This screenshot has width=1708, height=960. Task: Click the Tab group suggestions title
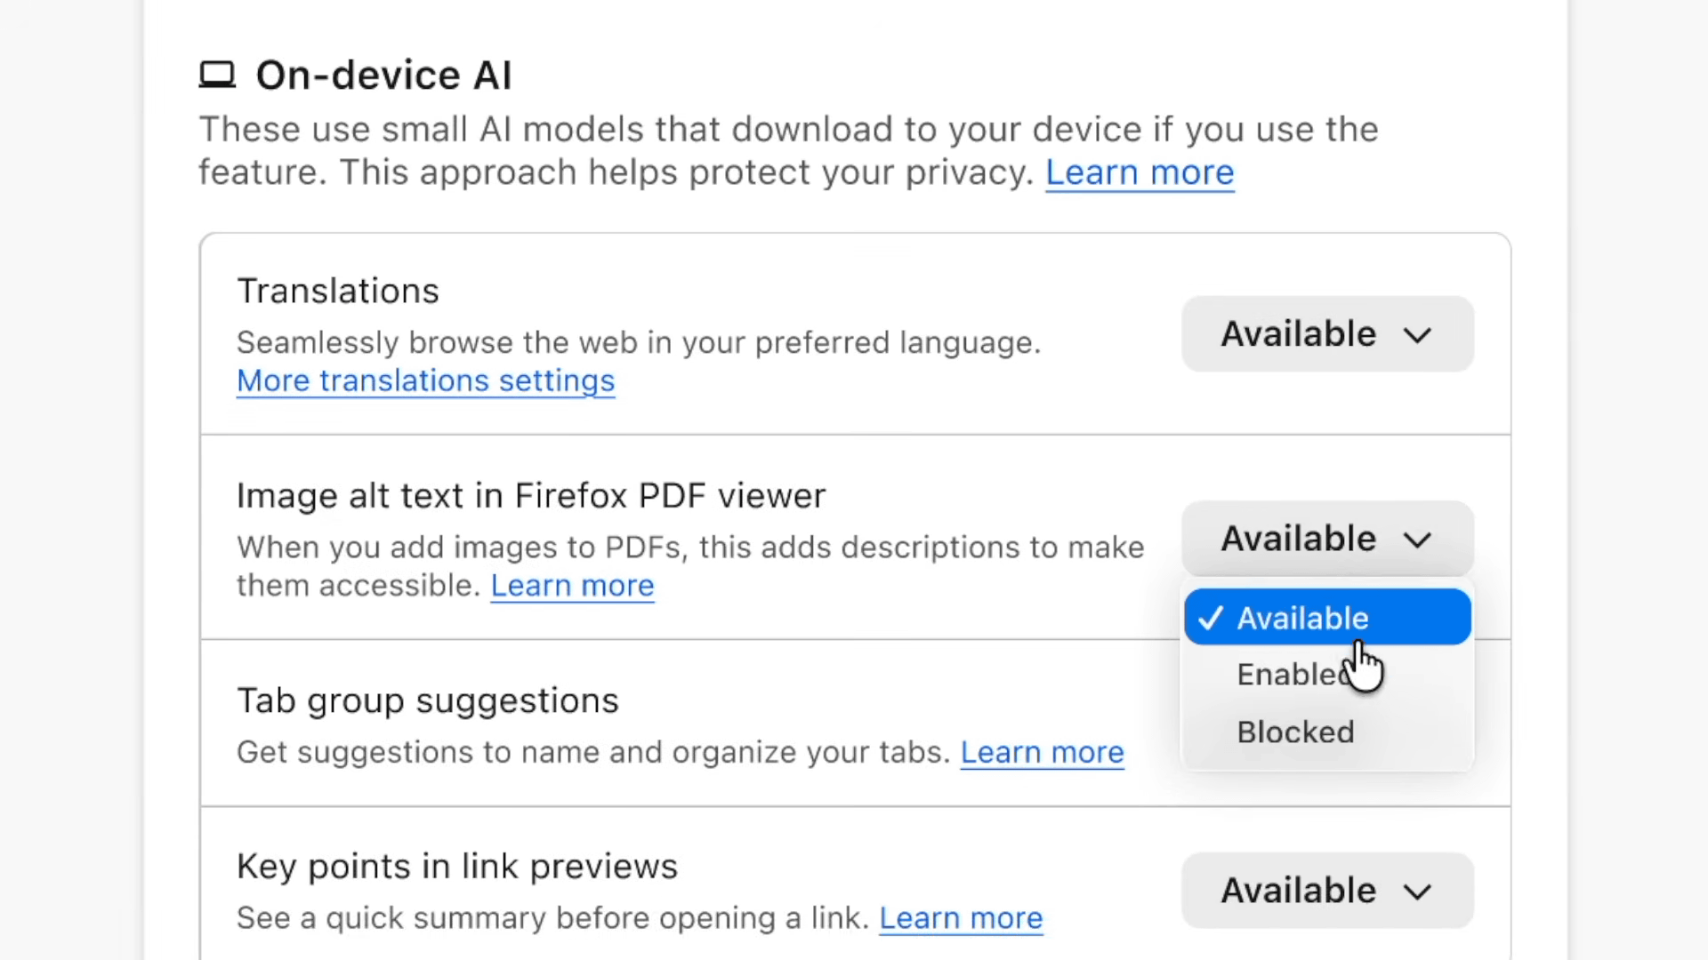coord(427,701)
